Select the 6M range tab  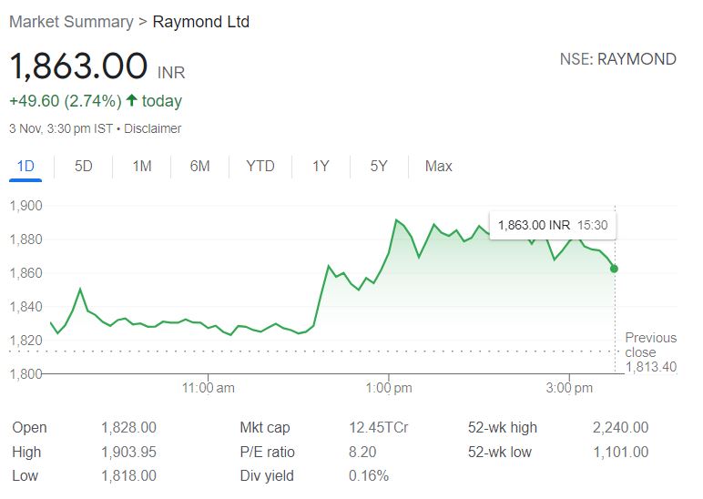(x=199, y=166)
